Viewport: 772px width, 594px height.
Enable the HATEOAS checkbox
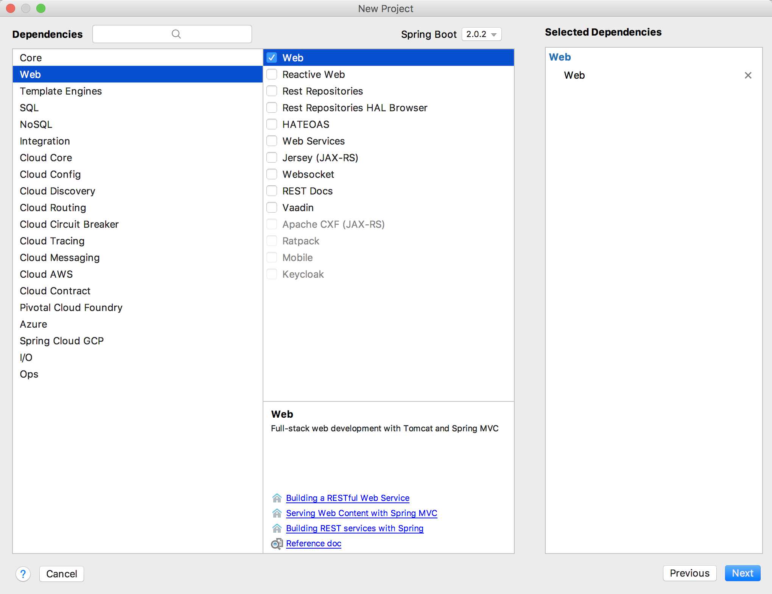click(x=272, y=124)
